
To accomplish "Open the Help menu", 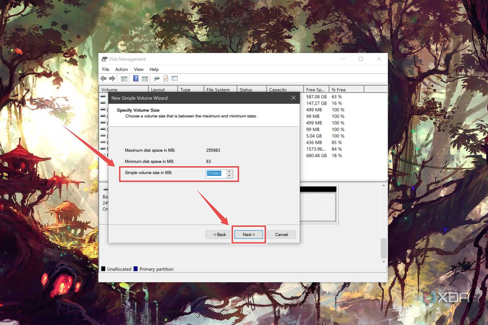I will click(154, 69).
